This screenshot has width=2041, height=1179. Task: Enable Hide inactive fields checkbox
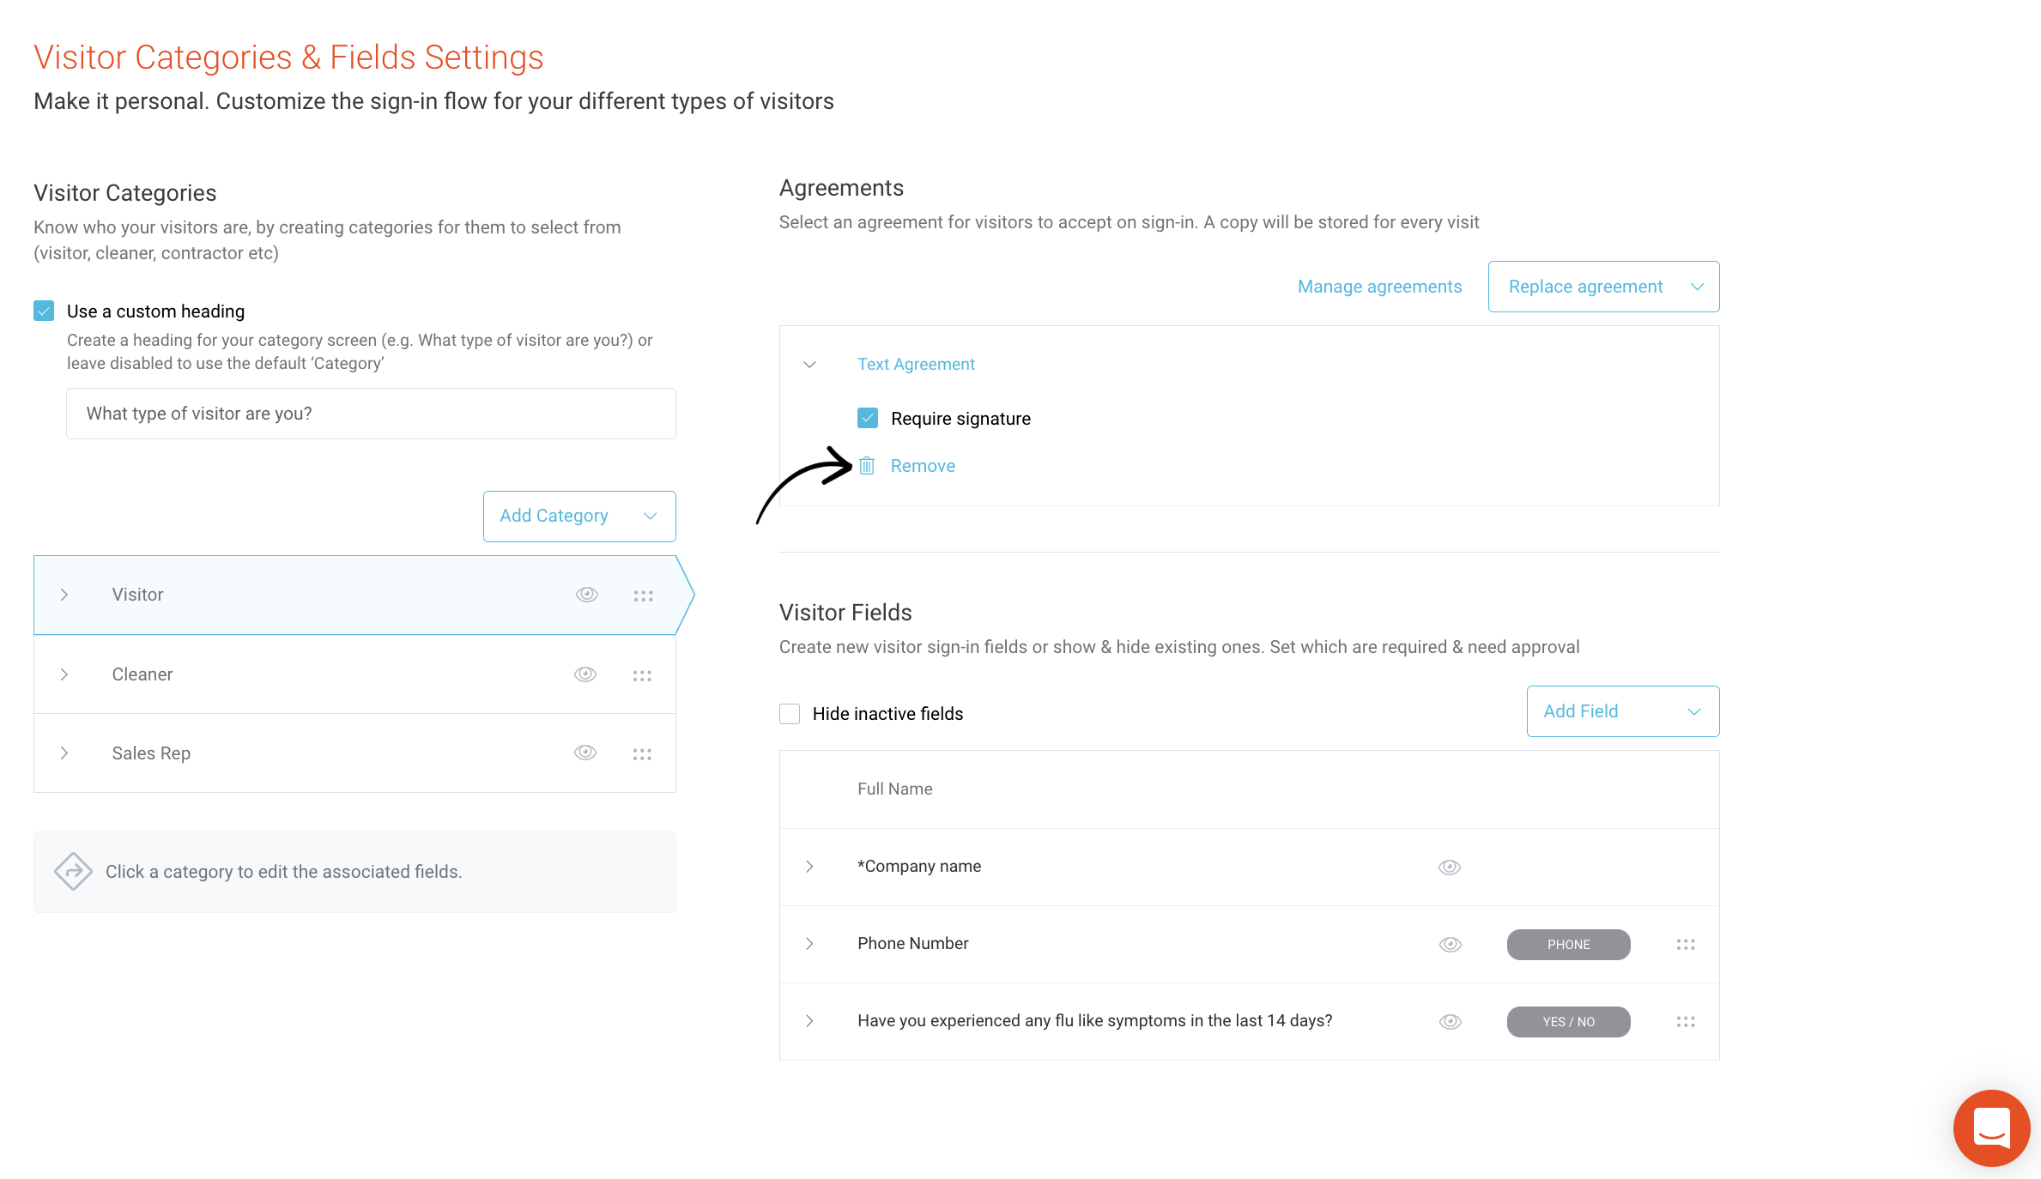point(790,714)
